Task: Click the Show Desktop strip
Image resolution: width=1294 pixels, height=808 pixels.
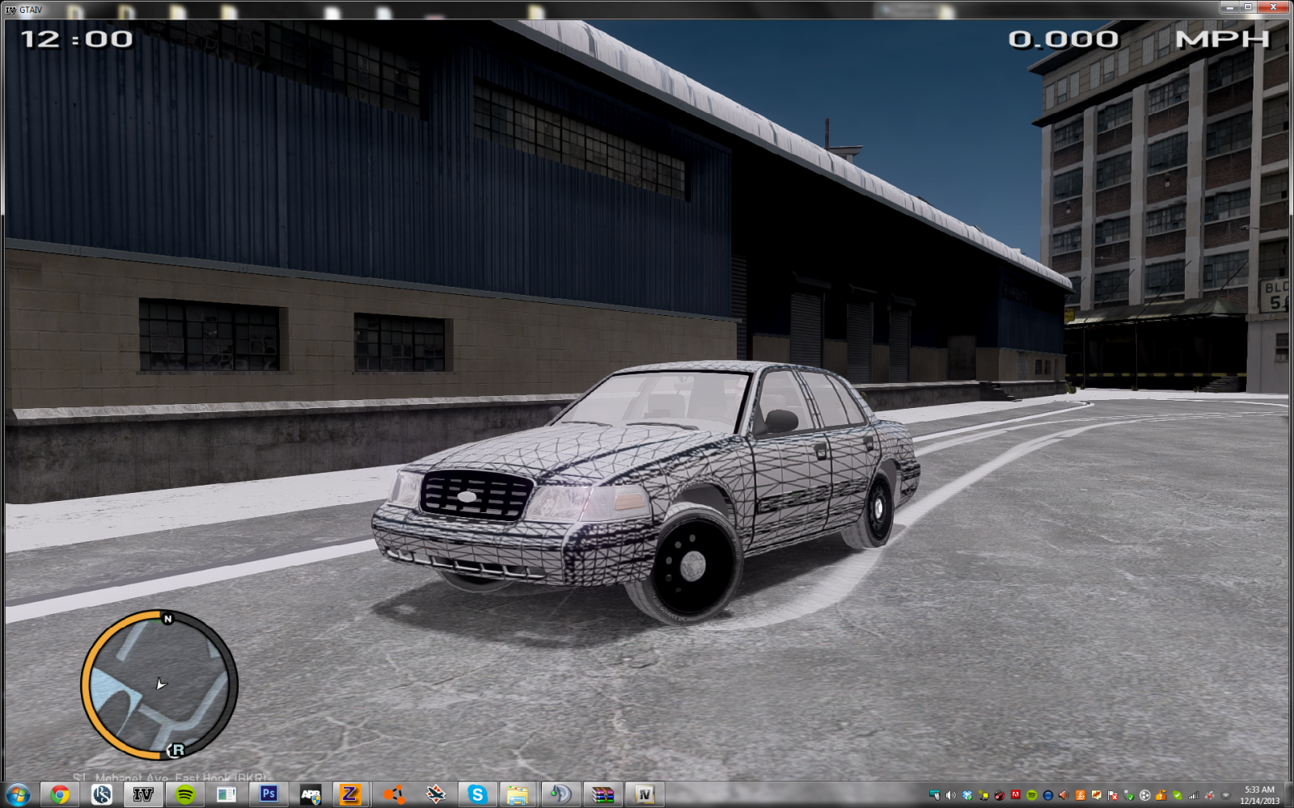Action: [x=1289, y=795]
